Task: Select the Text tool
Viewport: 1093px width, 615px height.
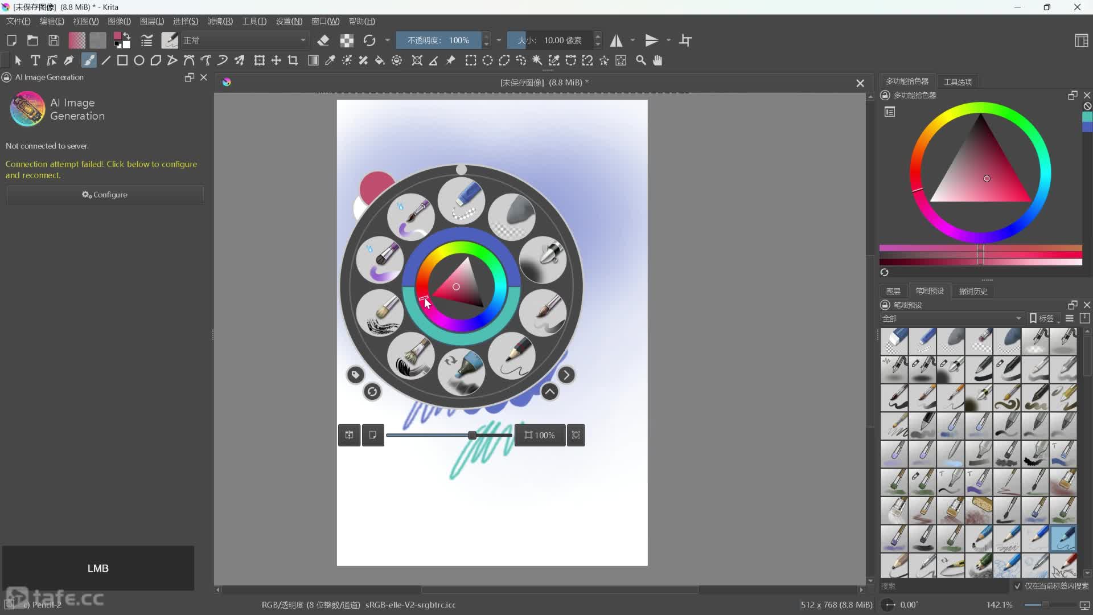Action: tap(35, 60)
